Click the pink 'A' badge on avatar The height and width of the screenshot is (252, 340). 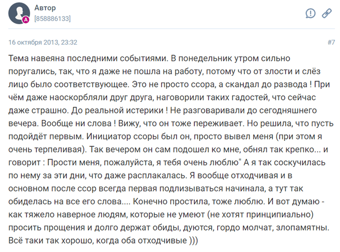coord(26,20)
